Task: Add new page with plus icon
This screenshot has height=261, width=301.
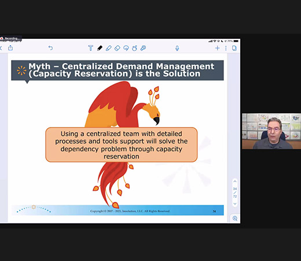Action: coord(218,48)
